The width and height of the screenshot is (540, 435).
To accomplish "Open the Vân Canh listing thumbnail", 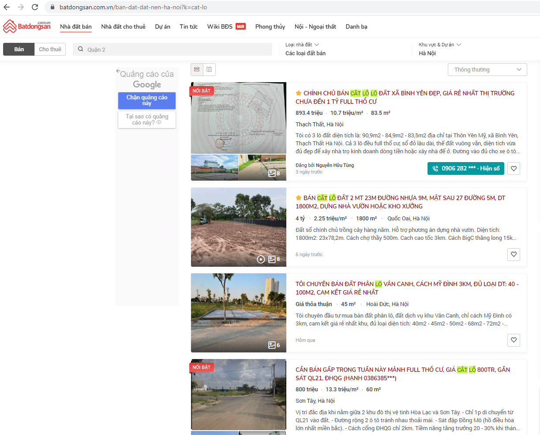I will click(x=238, y=312).
